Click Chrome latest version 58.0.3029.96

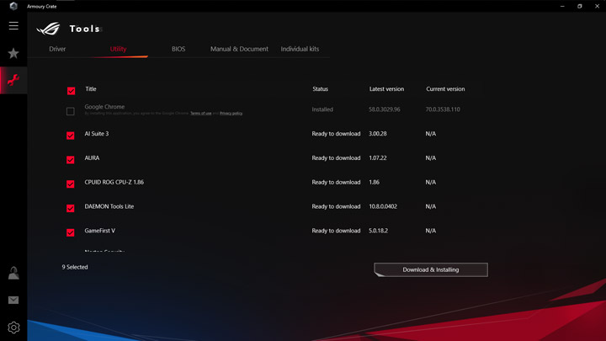(x=385, y=109)
